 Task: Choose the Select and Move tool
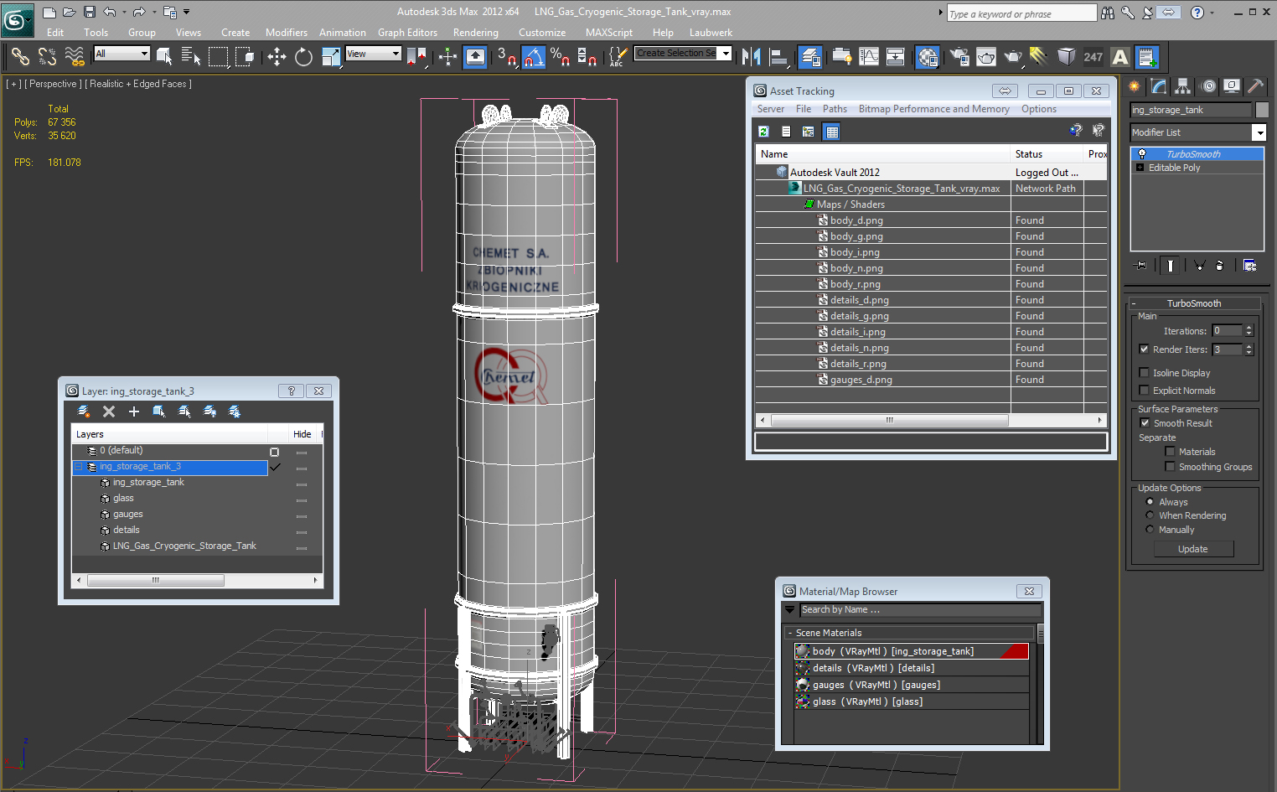click(x=277, y=56)
